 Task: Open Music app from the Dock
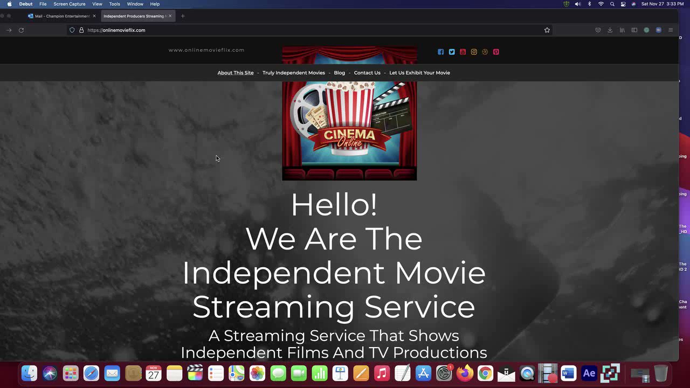tap(382, 373)
